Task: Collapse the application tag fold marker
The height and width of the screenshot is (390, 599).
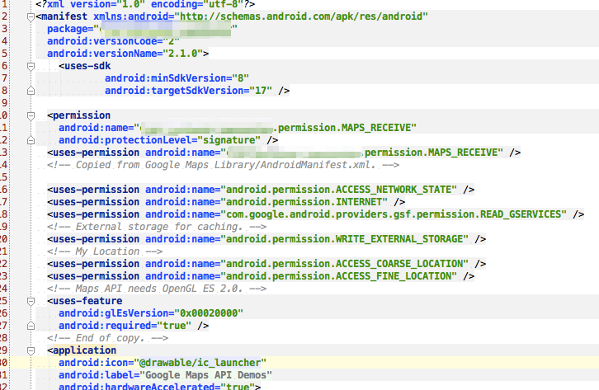Action: click(x=31, y=350)
